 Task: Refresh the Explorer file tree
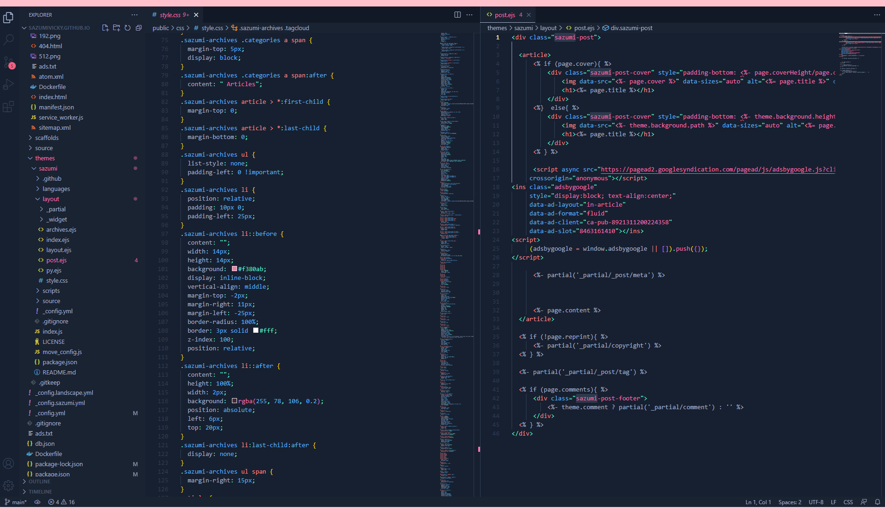point(128,28)
